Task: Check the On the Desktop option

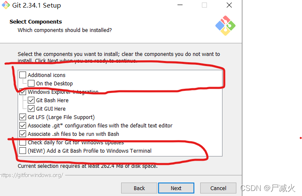Action: point(31,83)
